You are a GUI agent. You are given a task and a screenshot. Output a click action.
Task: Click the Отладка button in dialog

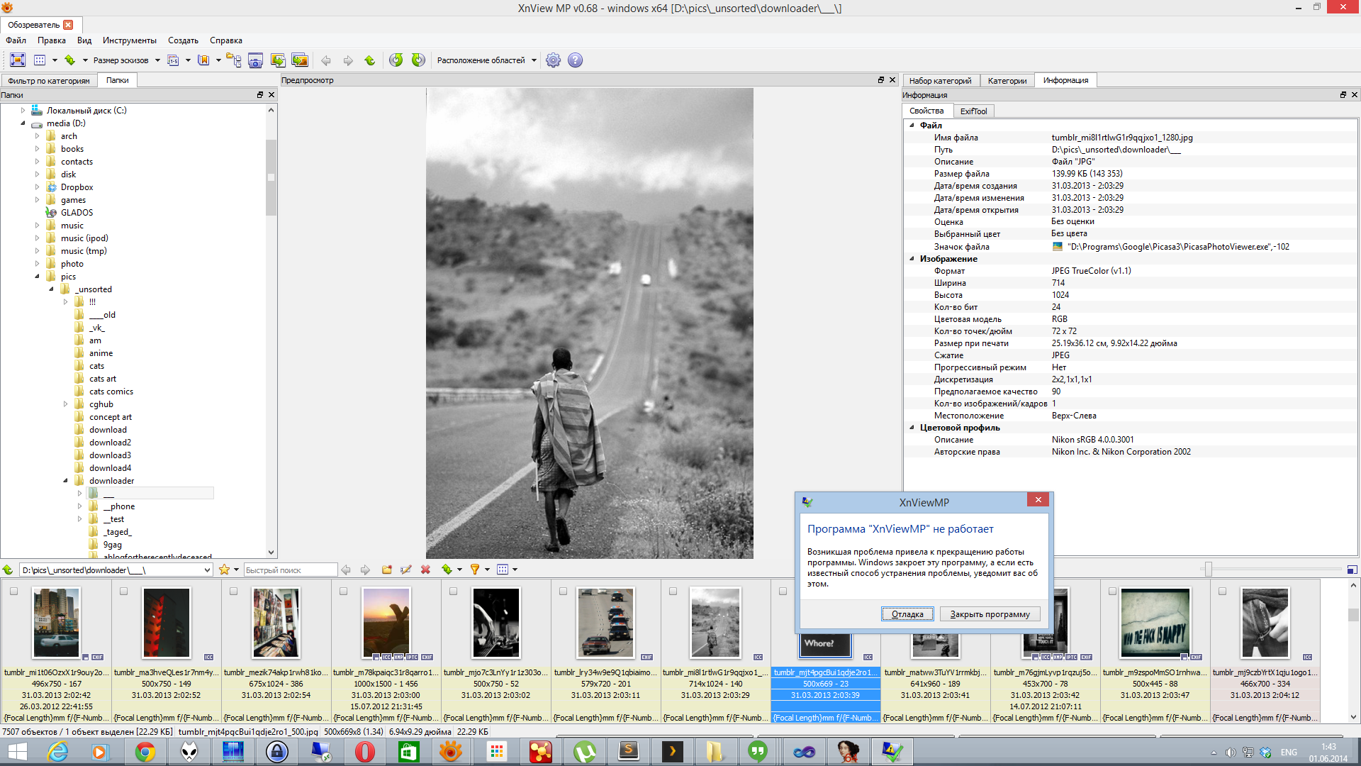907,614
